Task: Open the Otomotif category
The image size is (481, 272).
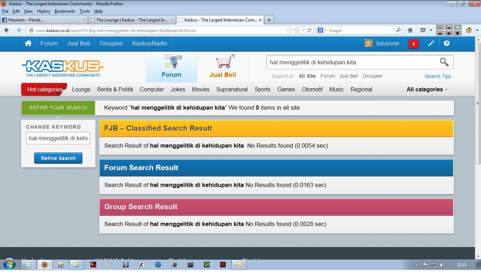Action: click(x=312, y=90)
